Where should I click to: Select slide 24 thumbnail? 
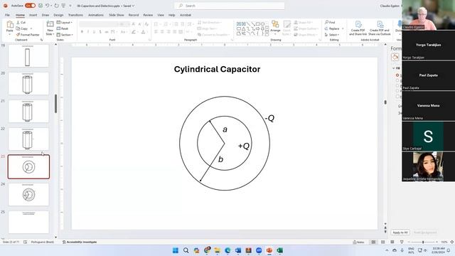pyautogui.click(x=28, y=194)
